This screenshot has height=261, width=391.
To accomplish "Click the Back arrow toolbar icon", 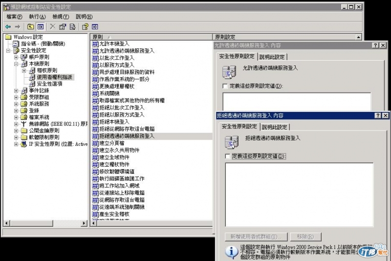I will tap(8, 26).
